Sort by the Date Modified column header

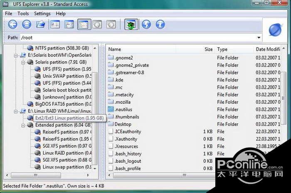(267, 49)
